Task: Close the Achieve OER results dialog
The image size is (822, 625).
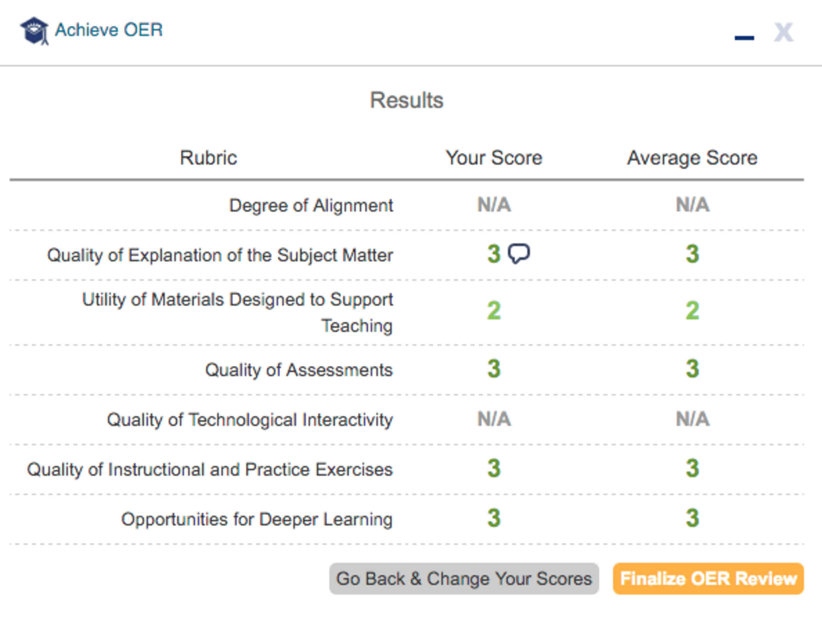Action: 783,32
